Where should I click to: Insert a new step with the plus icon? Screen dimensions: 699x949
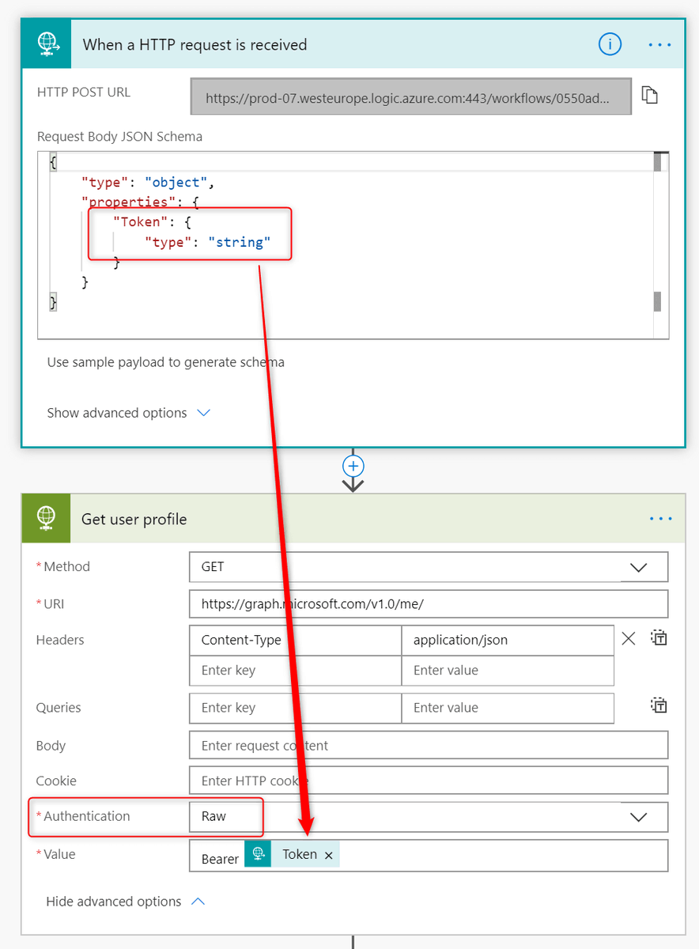click(x=353, y=466)
